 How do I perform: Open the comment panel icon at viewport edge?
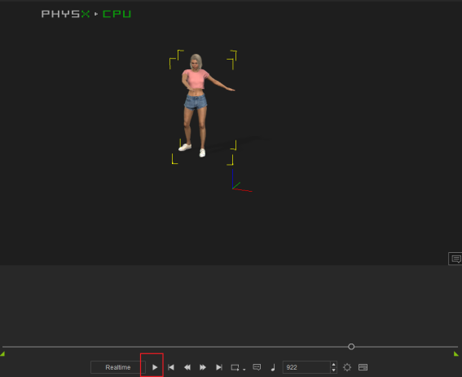point(455,259)
